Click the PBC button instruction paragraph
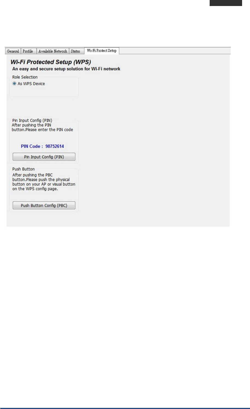Screen dimensions: 250x409 pos(44,182)
